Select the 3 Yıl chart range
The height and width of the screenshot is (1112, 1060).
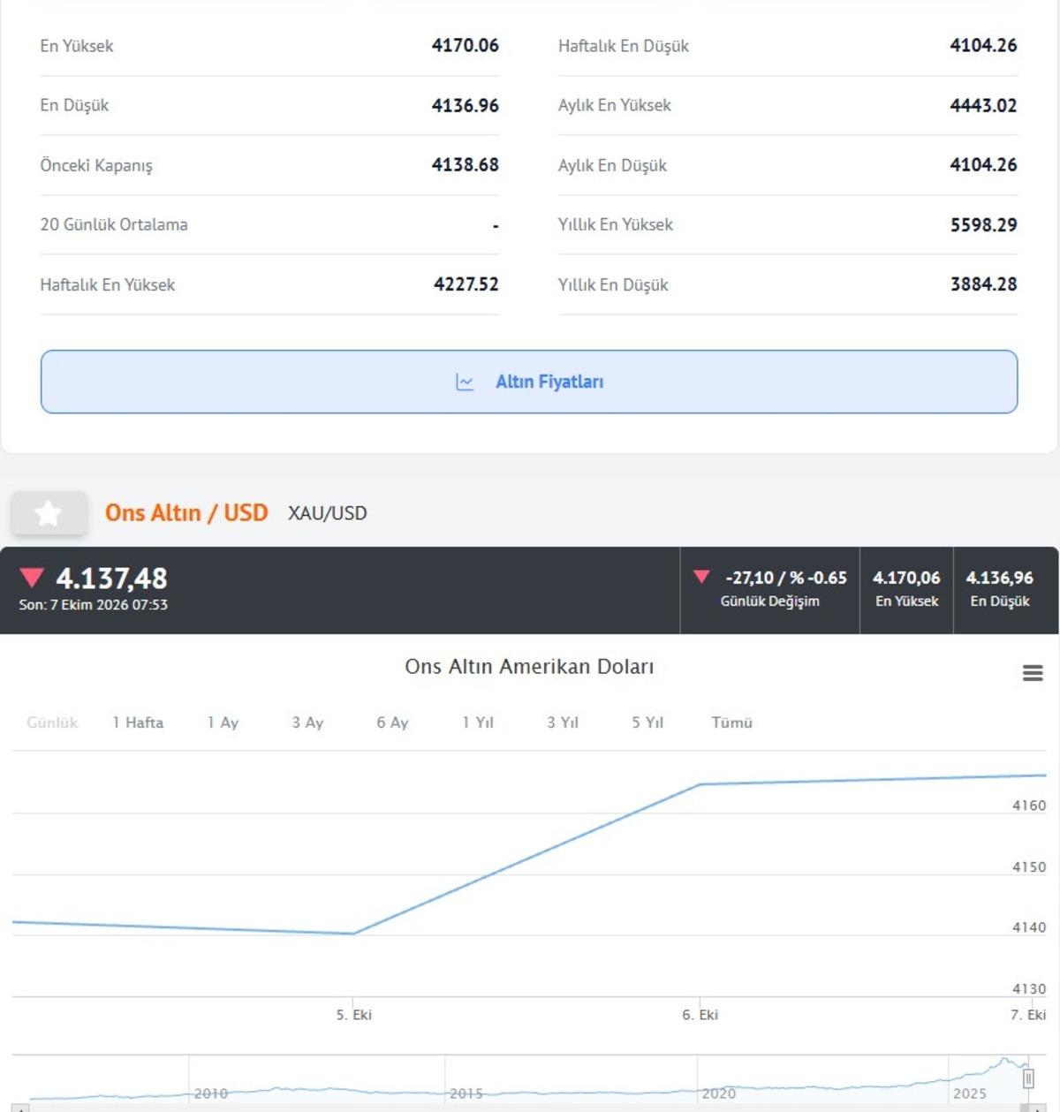[x=563, y=722]
